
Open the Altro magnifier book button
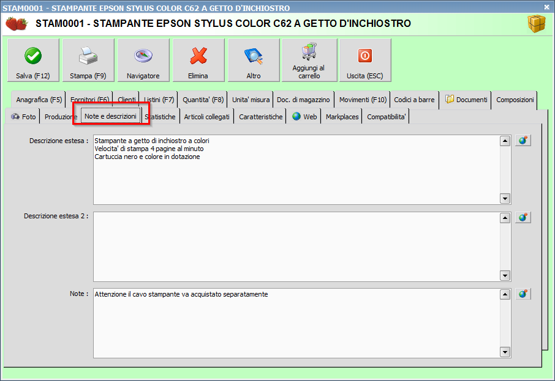tap(254, 61)
